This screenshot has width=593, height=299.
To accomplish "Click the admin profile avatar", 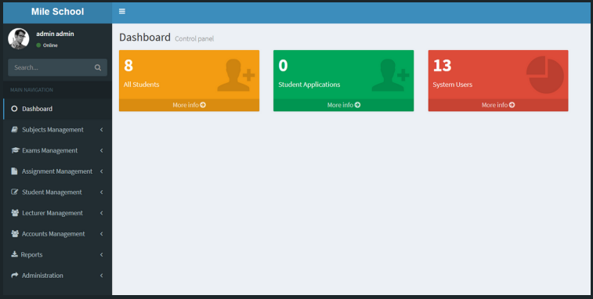I will click(19, 38).
